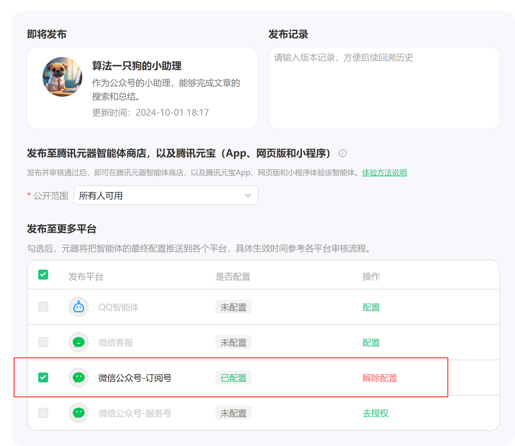Click 解除配置 for the 订阅号 row
The image size is (515, 446).
point(379,378)
